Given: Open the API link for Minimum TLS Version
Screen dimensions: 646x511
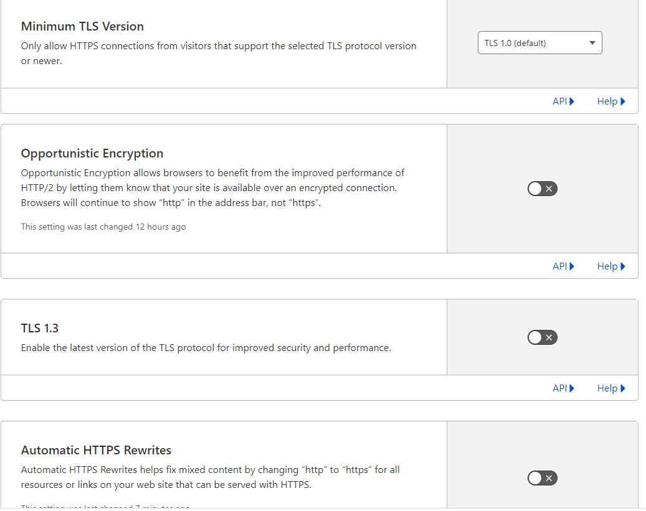Looking at the screenshot, I should click(x=560, y=101).
